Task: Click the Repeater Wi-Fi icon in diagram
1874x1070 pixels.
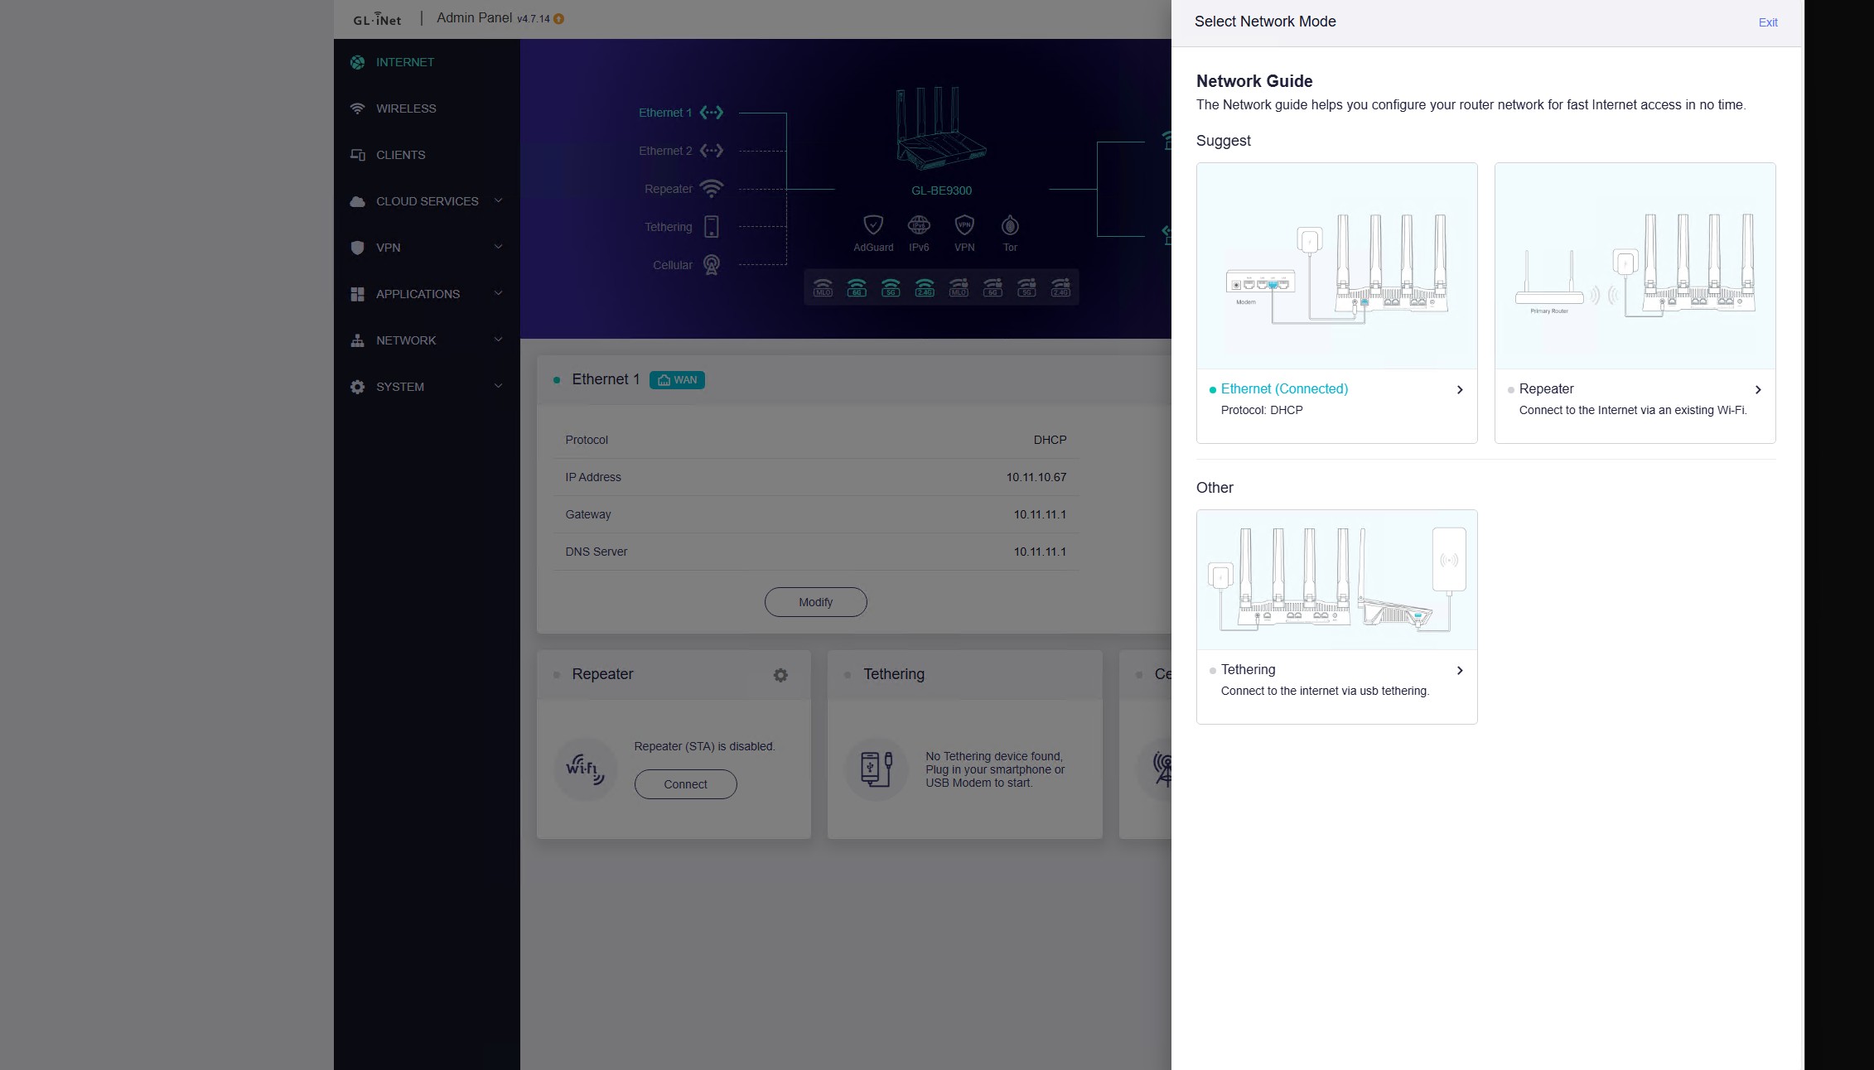Action: (712, 189)
